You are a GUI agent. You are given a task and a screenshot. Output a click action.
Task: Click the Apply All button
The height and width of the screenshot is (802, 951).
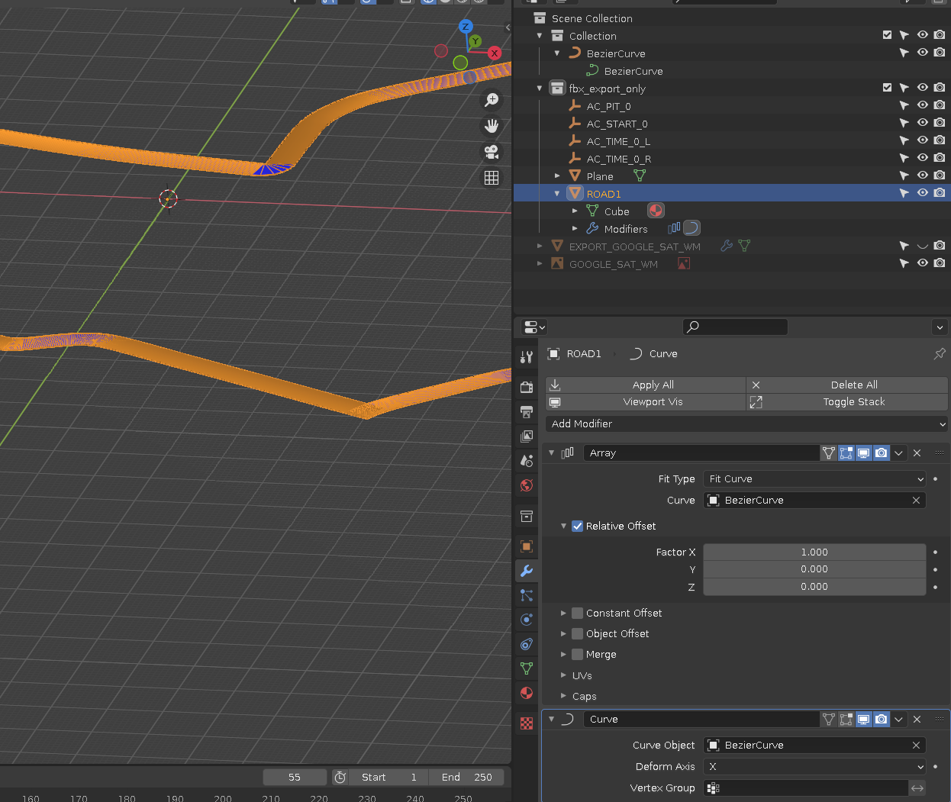click(x=646, y=385)
